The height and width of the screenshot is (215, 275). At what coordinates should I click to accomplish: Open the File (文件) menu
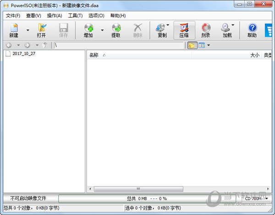coord(13,16)
